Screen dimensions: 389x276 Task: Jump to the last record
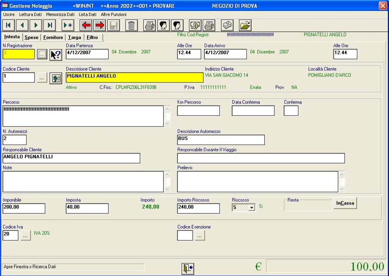pos(49,25)
